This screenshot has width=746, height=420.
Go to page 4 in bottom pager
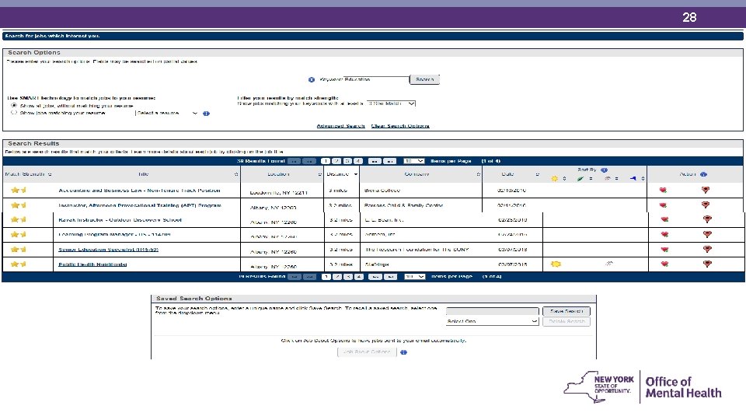point(359,277)
